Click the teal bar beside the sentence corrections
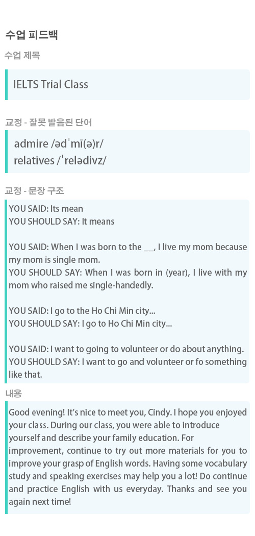This screenshot has width=255, height=536. coord(6,291)
